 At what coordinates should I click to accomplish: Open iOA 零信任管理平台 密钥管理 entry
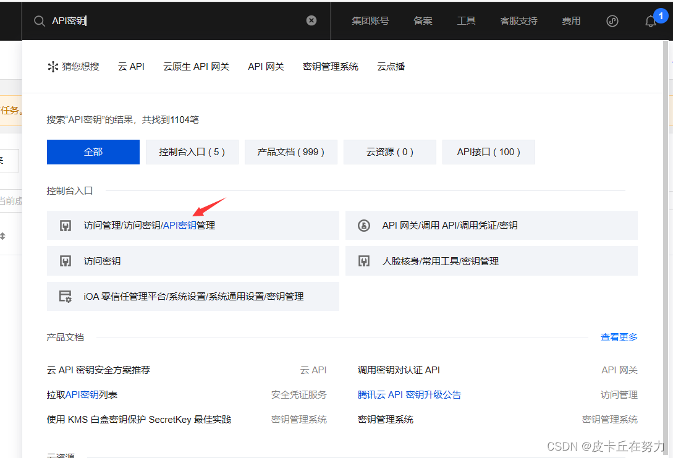click(193, 296)
